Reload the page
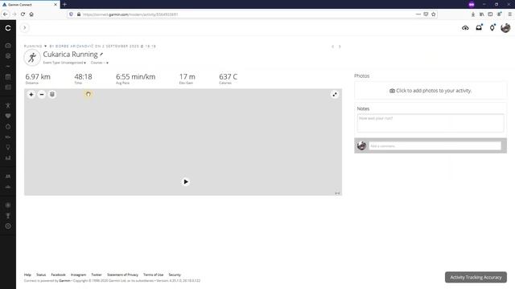The width and height of the screenshot is (515, 289). click(23, 14)
